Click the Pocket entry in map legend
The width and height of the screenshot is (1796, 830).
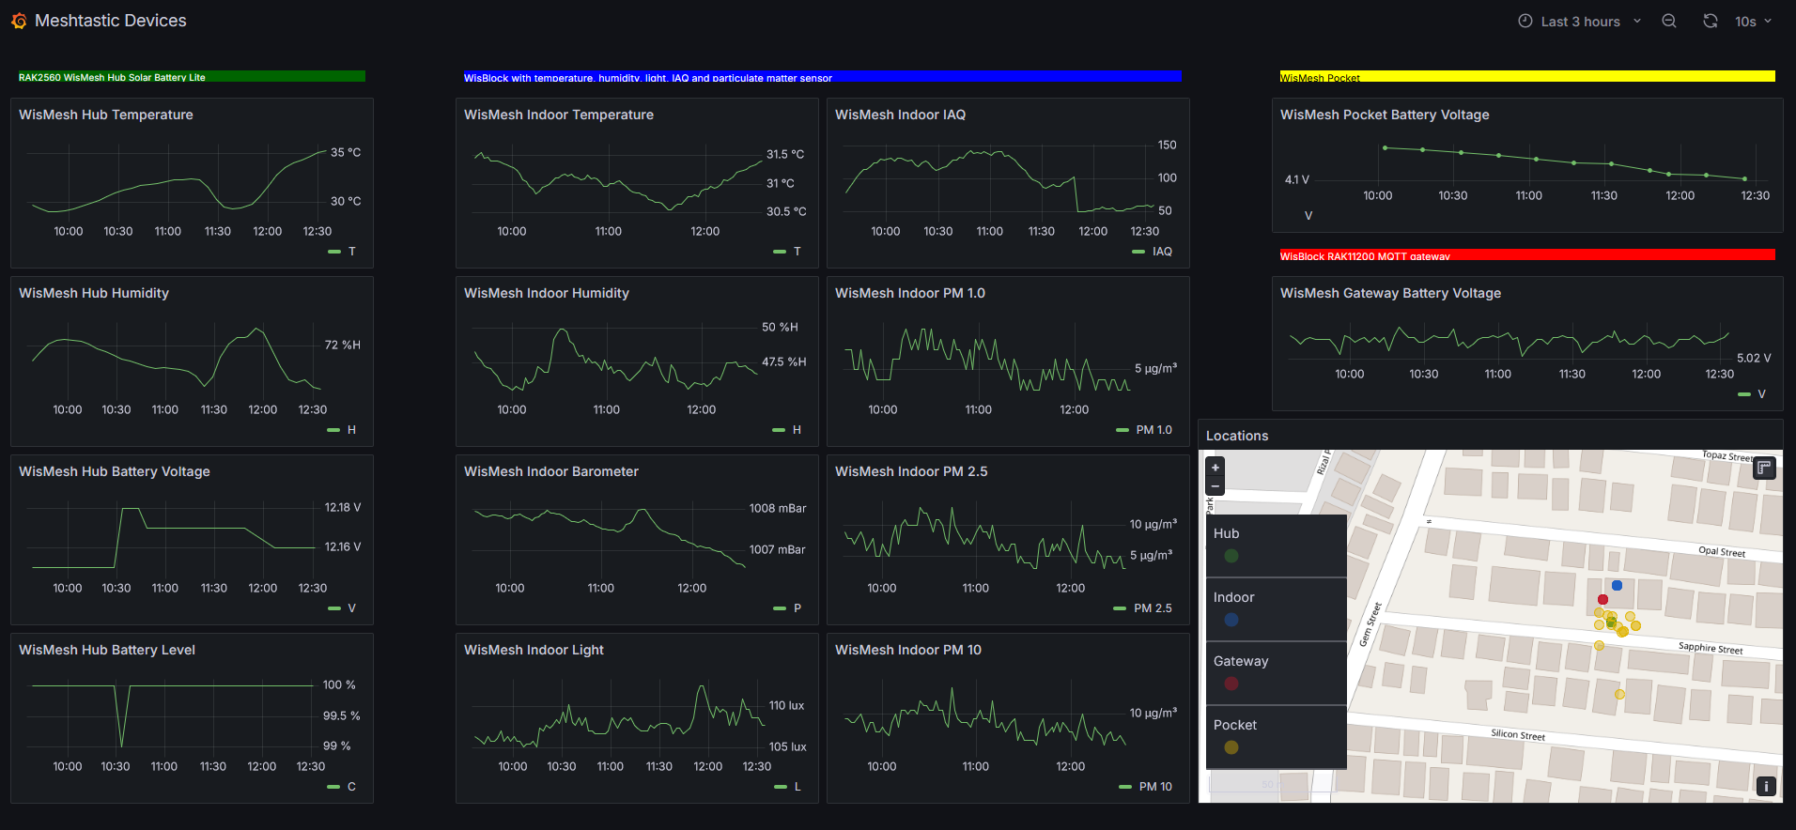click(1277, 737)
